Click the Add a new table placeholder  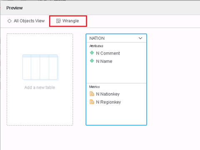click(40, 80)
